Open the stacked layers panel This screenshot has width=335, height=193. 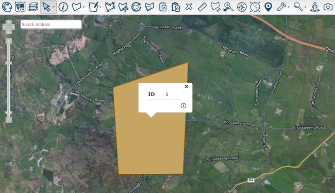point(33,7)
